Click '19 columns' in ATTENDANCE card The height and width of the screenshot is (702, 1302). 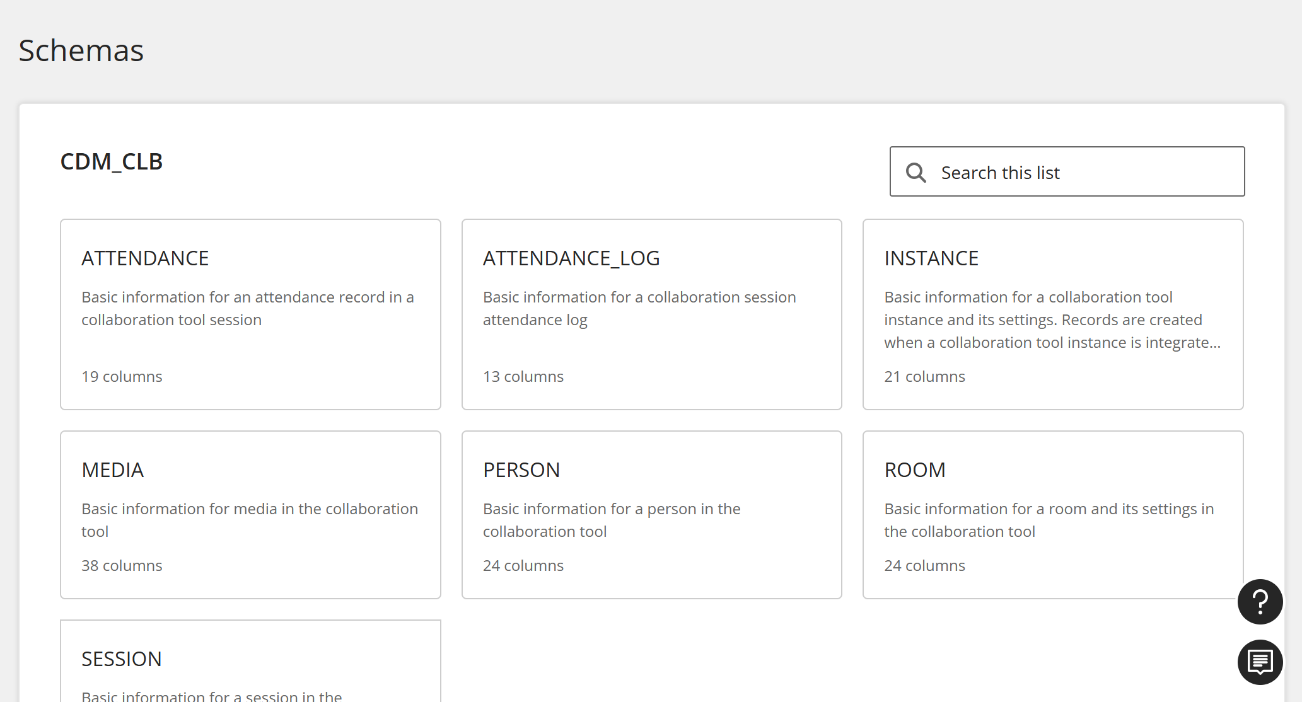pos(122,376)
